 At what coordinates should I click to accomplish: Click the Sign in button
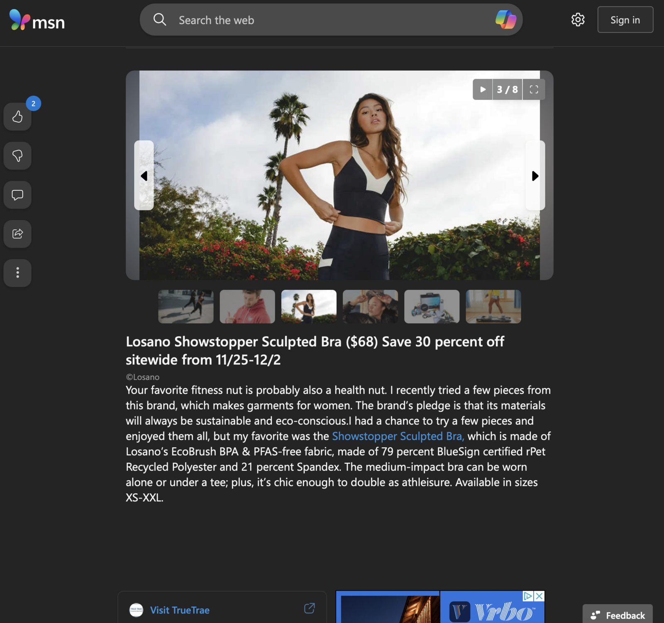625,19
